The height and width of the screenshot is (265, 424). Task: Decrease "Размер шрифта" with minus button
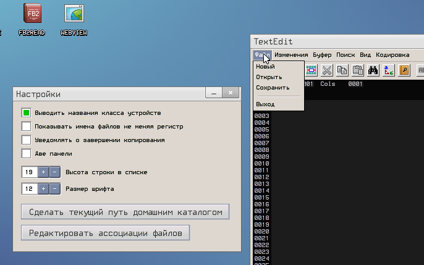(x=54, y=189)
